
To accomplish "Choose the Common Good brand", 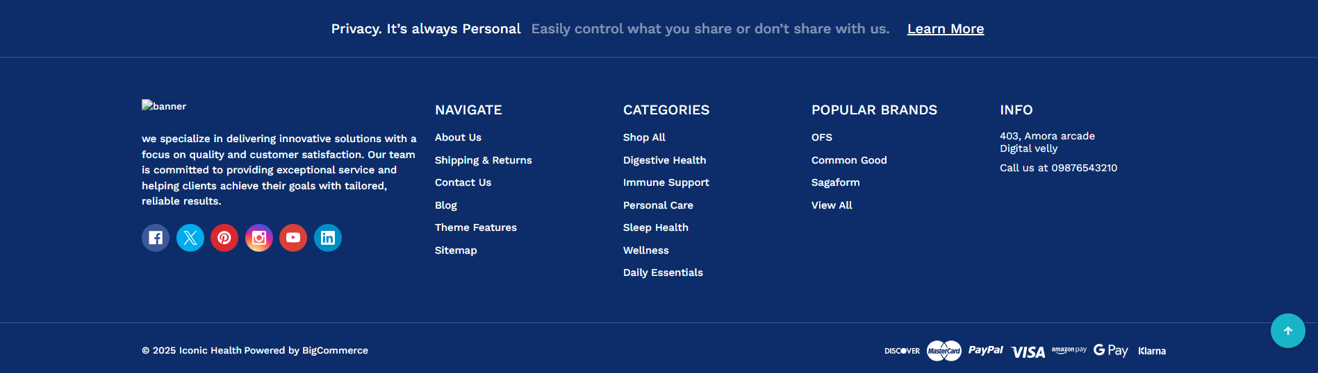I will pos(849,160).
